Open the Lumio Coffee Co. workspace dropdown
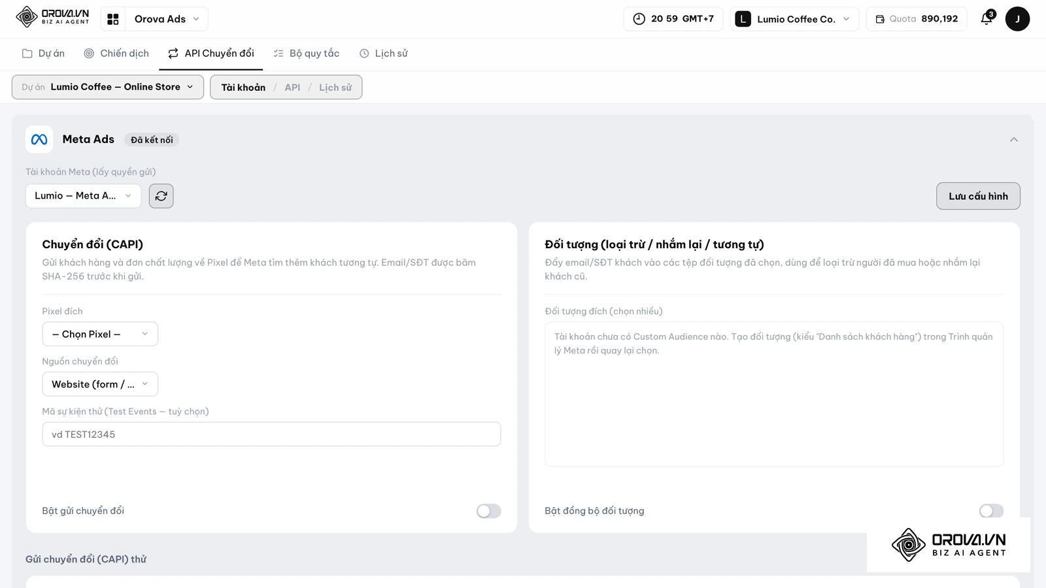Image resolution: width=1046 pixels, height=588 pixels. point(794,19)
